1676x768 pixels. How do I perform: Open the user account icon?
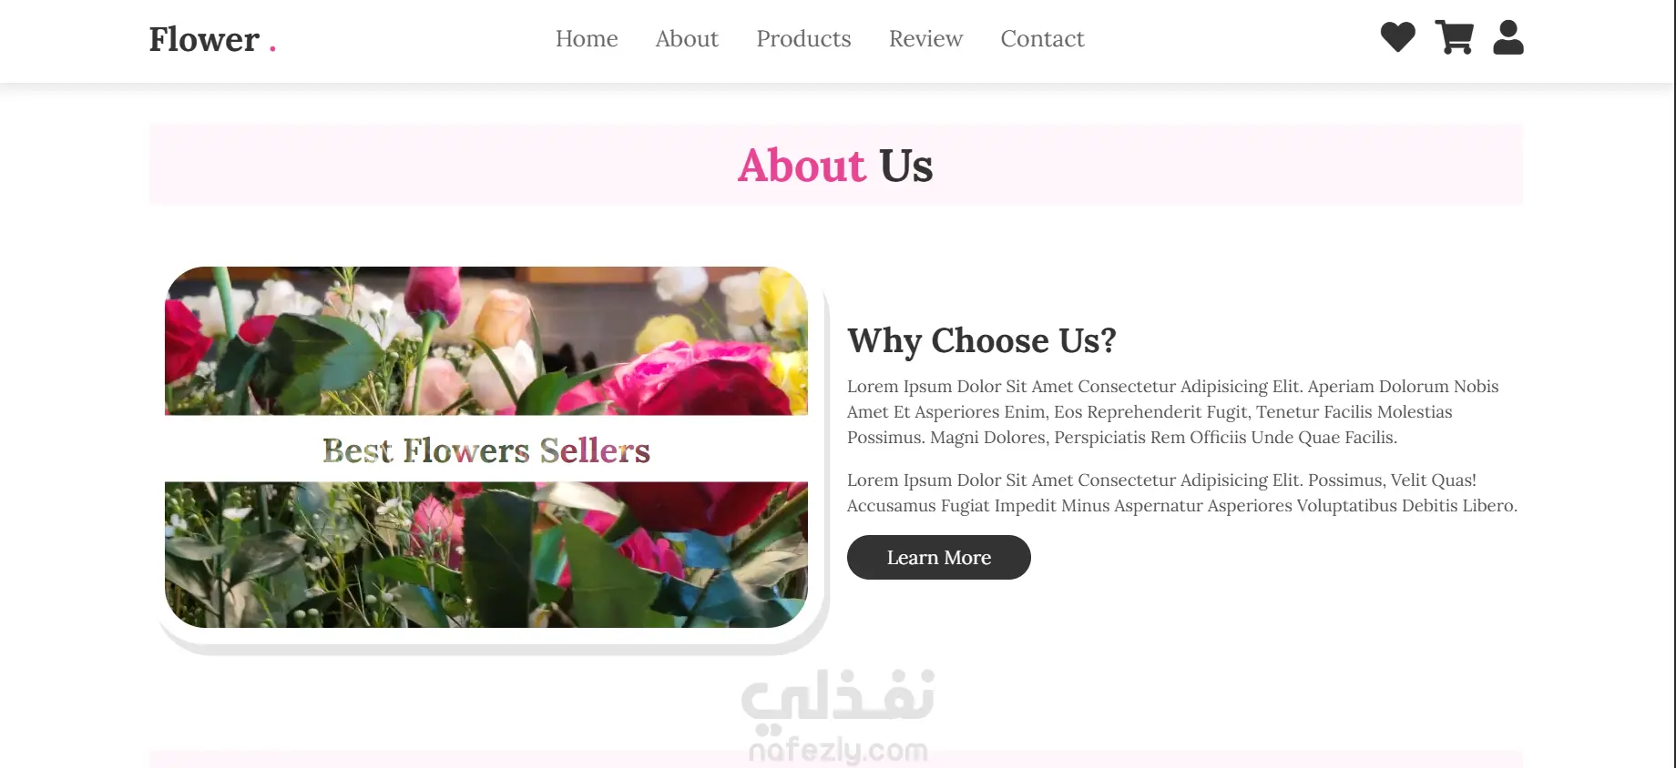coord(1508,37)
